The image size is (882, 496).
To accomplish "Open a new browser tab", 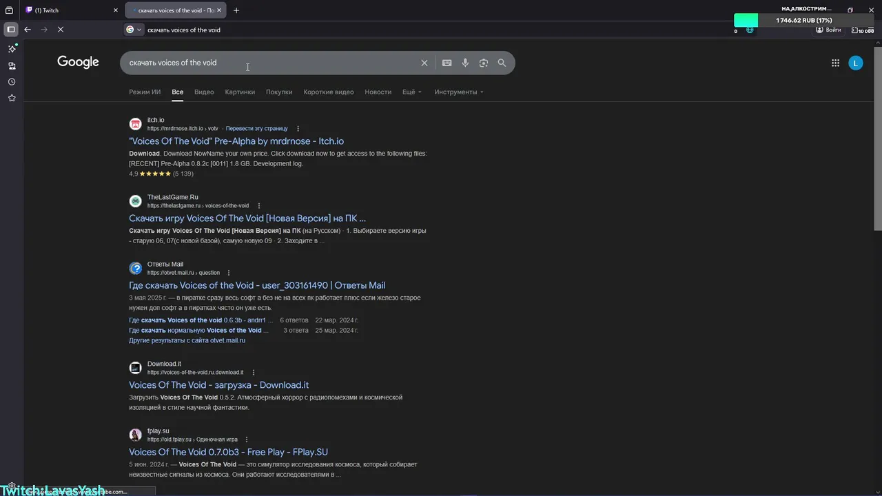I will click(x=236, y=10).
